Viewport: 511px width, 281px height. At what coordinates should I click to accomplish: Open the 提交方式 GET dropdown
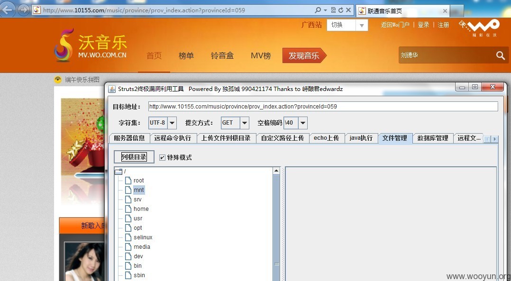tap(245, 123)
